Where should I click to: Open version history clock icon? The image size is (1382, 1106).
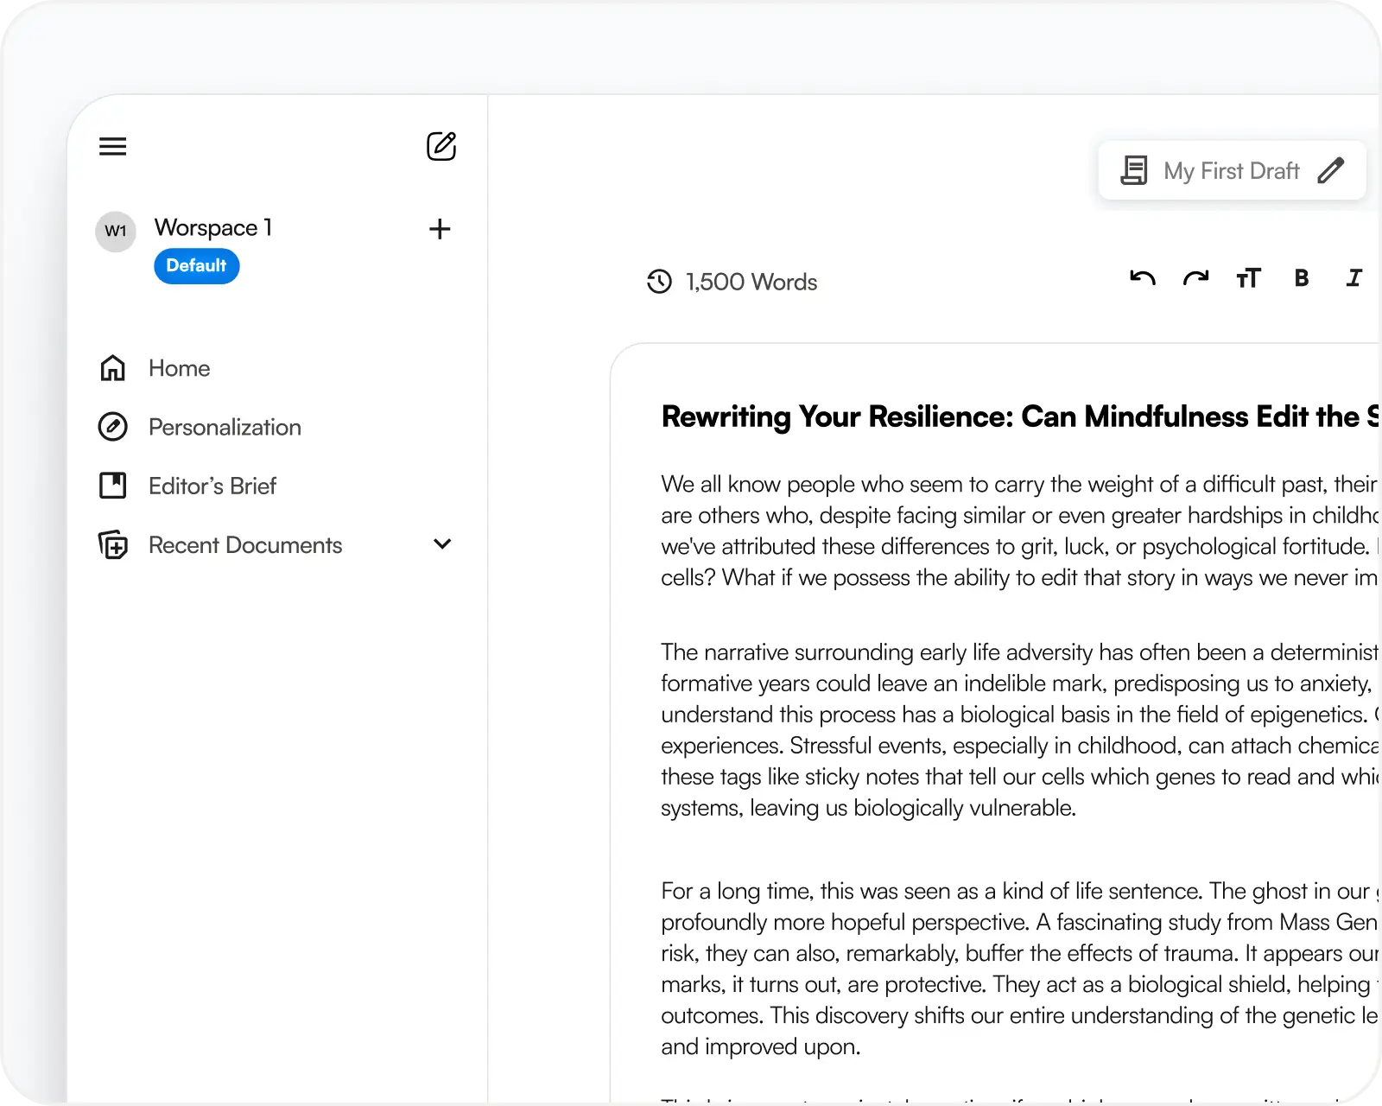pos(659,282)
